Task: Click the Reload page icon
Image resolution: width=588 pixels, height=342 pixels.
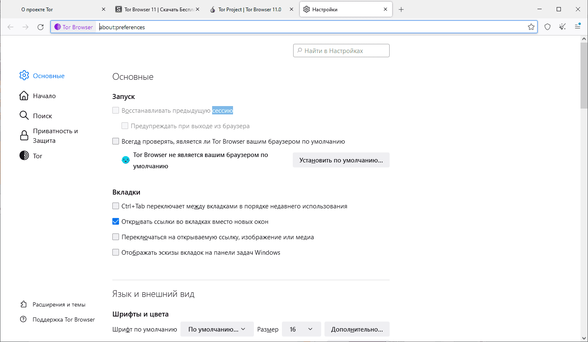Action: click(41, 27)
